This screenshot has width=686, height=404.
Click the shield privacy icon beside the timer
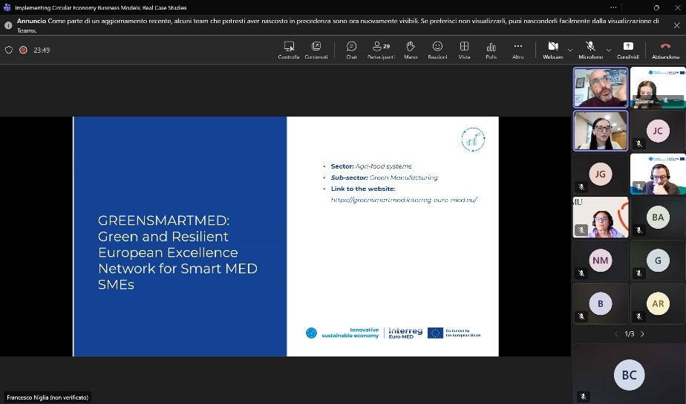point(9,50)
